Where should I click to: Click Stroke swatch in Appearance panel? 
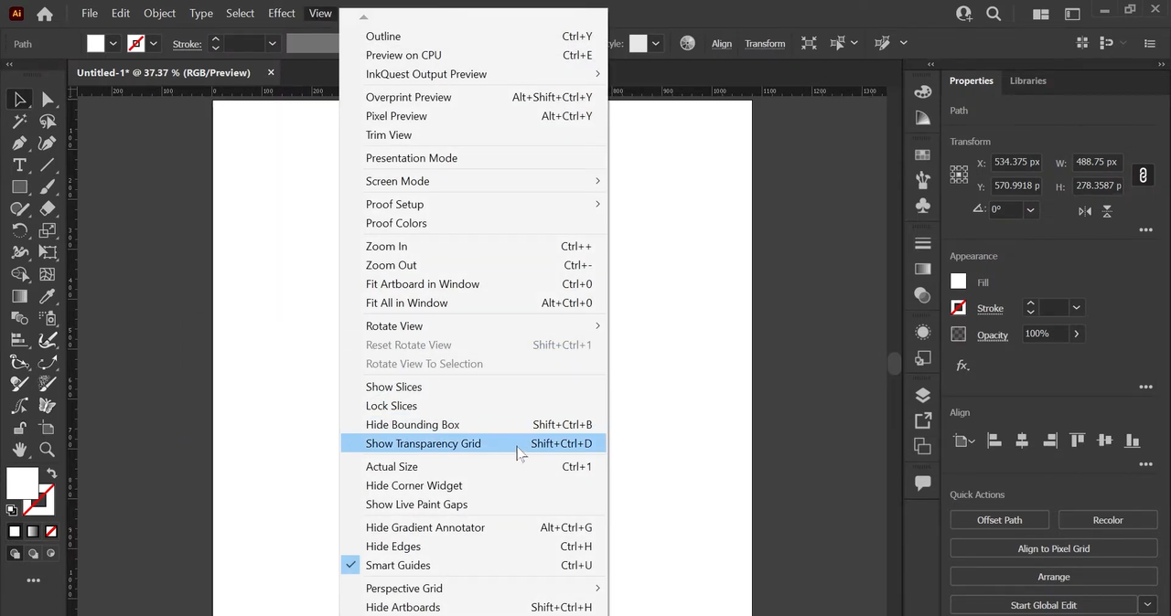tap(959, 308)
